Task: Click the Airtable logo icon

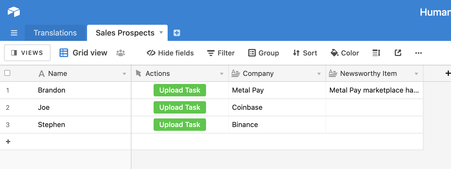Action: pyautogui.click(x=14, y=12)
